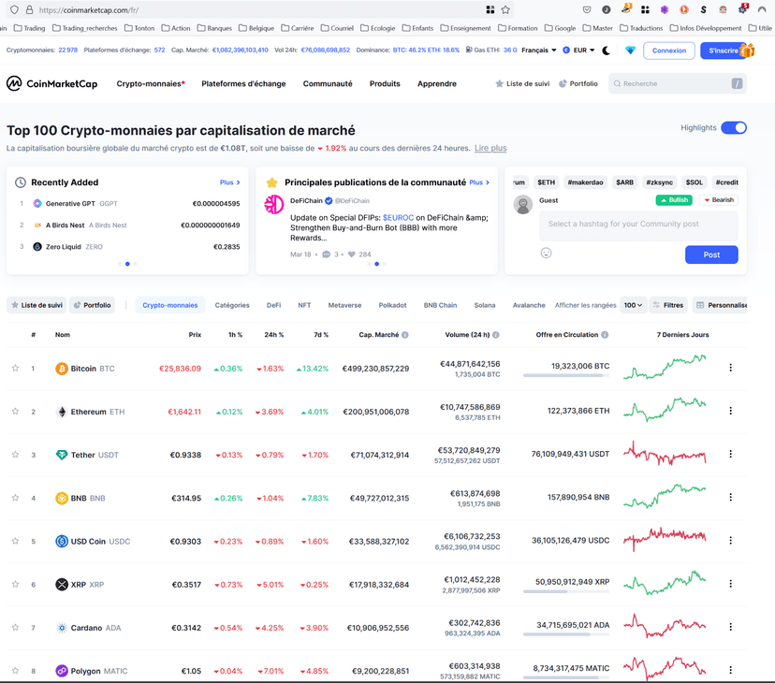775x683 pixels.
Task: Toggle dark mode moon icon
Action: 606,51
